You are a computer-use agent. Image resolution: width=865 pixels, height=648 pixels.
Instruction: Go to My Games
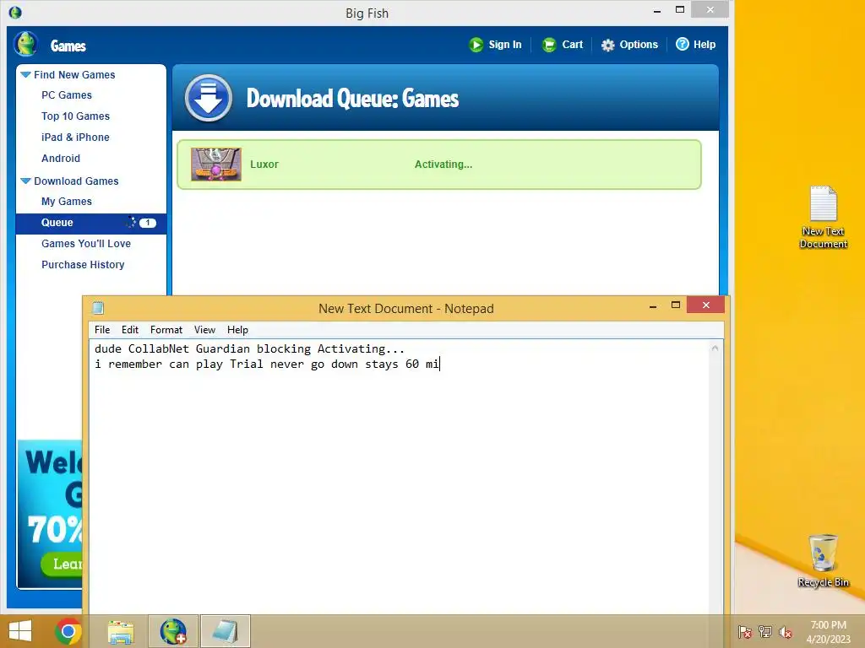pyautogui.click(x=67, y=202)
